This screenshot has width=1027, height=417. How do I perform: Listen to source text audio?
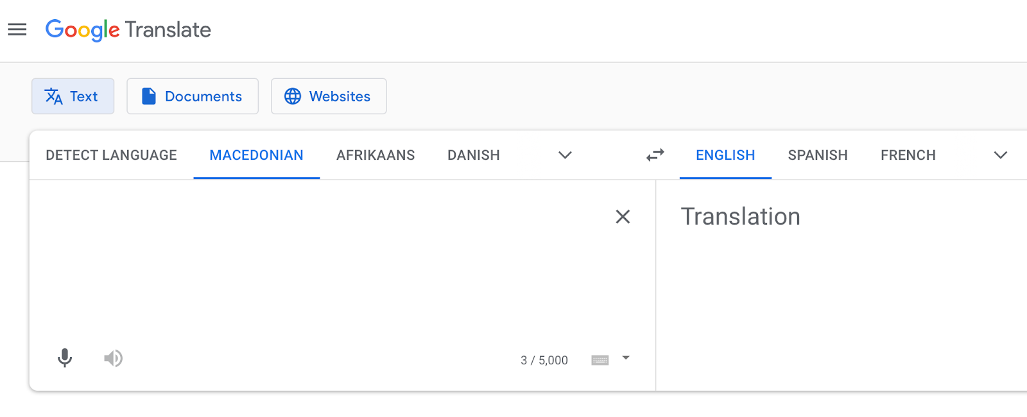click(114, 358)
